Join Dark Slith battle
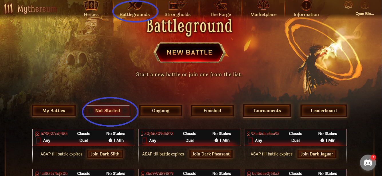The width and height of the screenshot is (382, 176). point(105,154)
